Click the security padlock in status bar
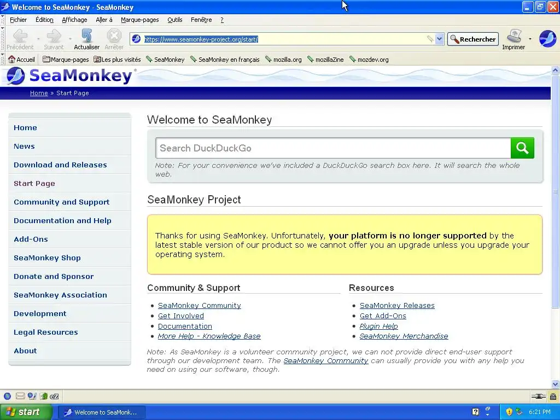This screenshot has height=420, width=560. pyautogui.click(x=553, y=396)
